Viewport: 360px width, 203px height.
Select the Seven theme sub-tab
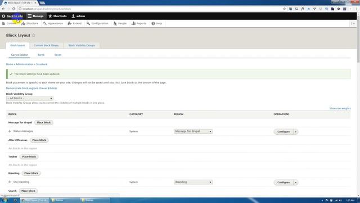(x=58, y=55)
